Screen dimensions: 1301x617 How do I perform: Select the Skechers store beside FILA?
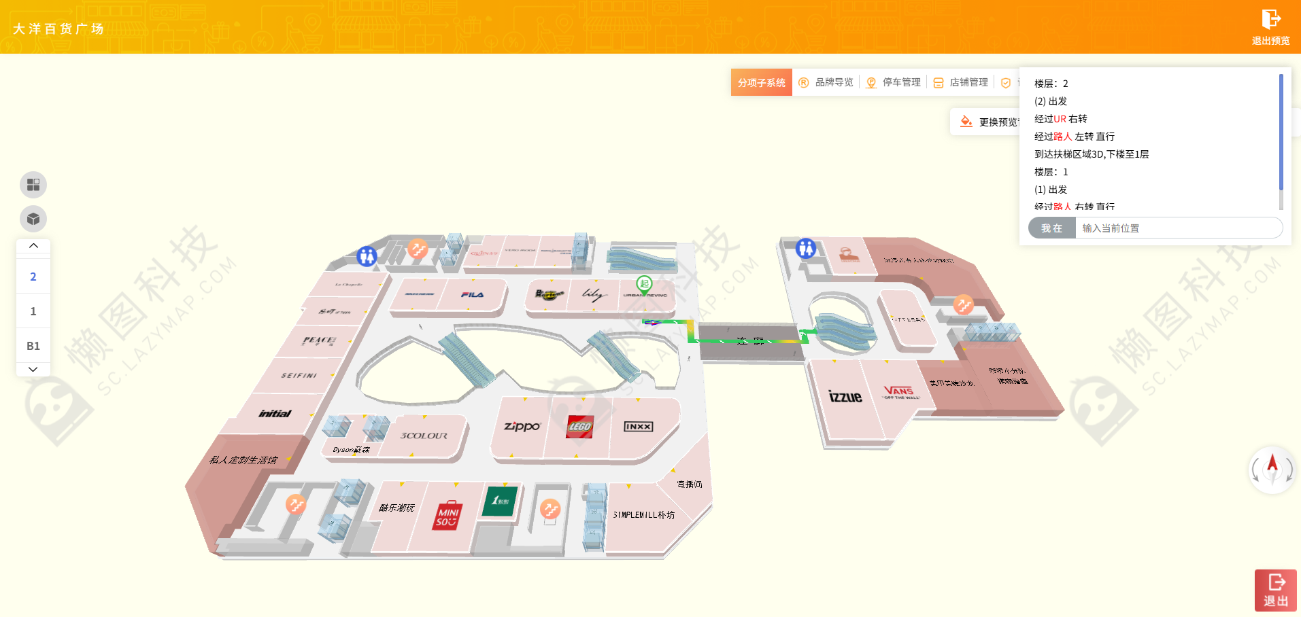click(x=419, y=295)
